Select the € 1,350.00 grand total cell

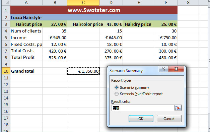coord(83,71)
